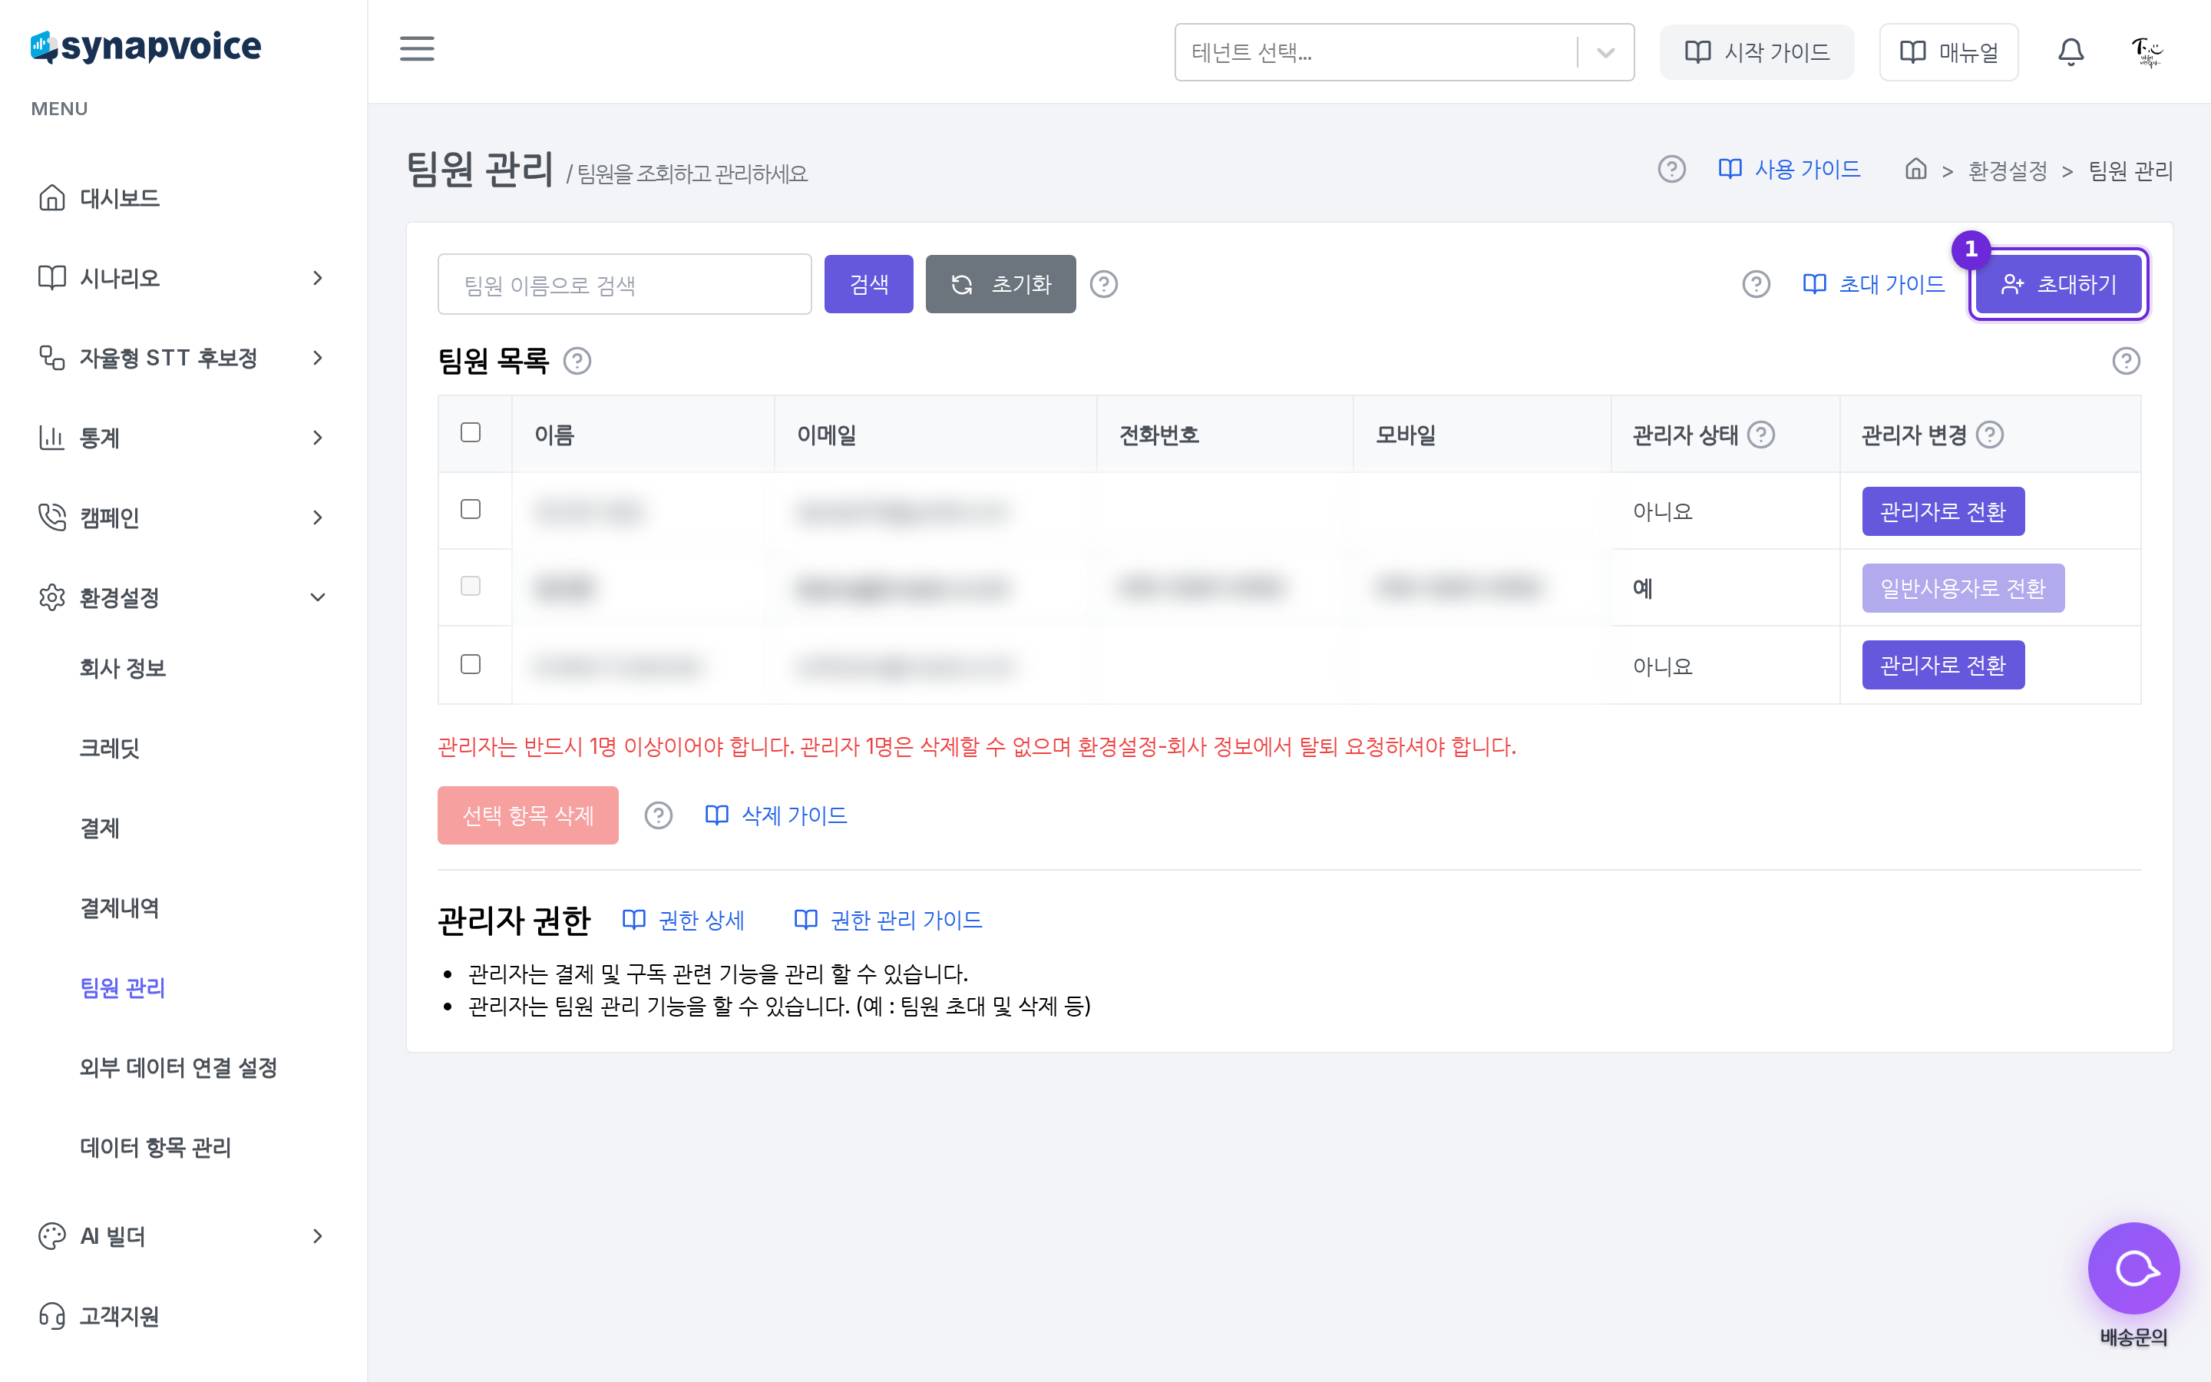The image size is (2211, 1382).
Task: Click the help icon beside 팀원 목록 heading
Action: [x=577, y=361]
